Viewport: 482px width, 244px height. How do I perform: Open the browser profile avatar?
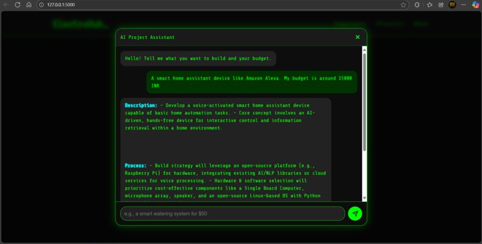452,5
